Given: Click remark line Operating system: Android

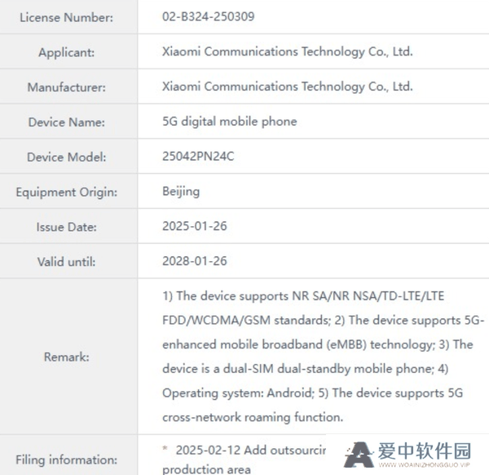Looking at the screenshot, I should coord(312,393).
